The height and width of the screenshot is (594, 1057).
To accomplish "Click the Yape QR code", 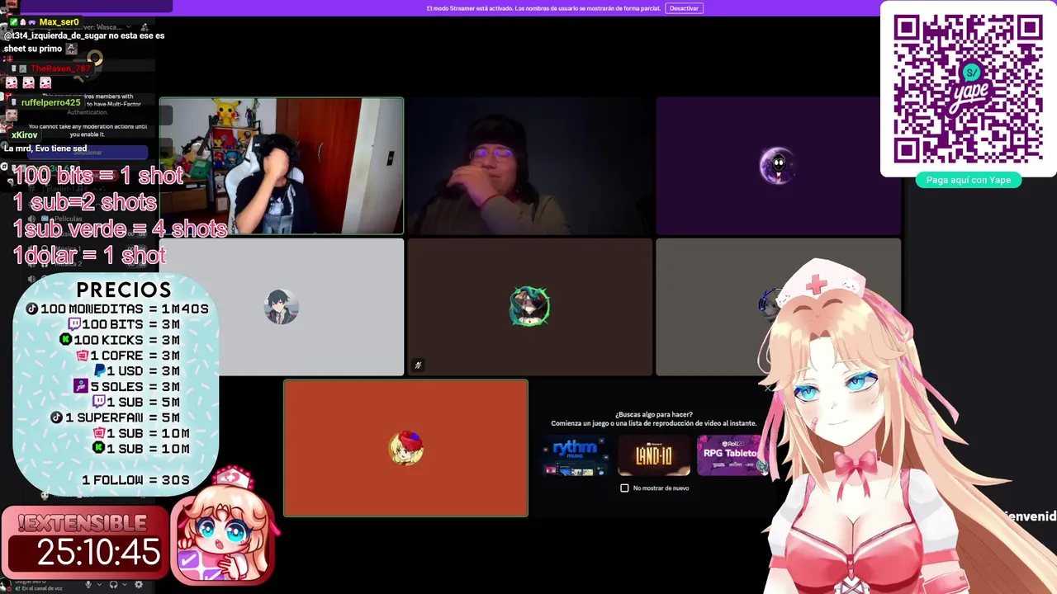I will point(968,87).
